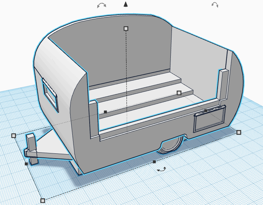Screen dimensions: 263x205
Task: Click the black edge handle beneath the wheel
Action: click(154, 162)
